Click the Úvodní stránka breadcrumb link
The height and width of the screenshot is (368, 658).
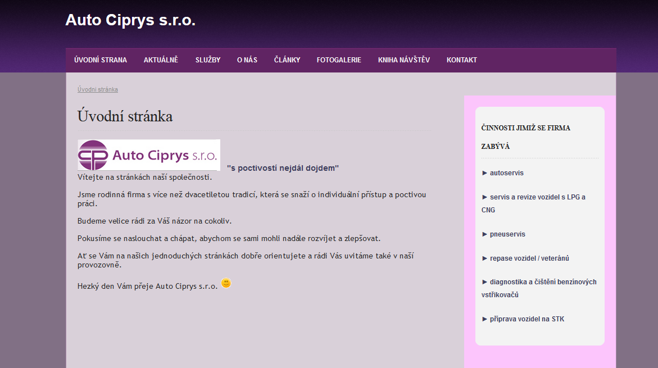click(98, 89)
